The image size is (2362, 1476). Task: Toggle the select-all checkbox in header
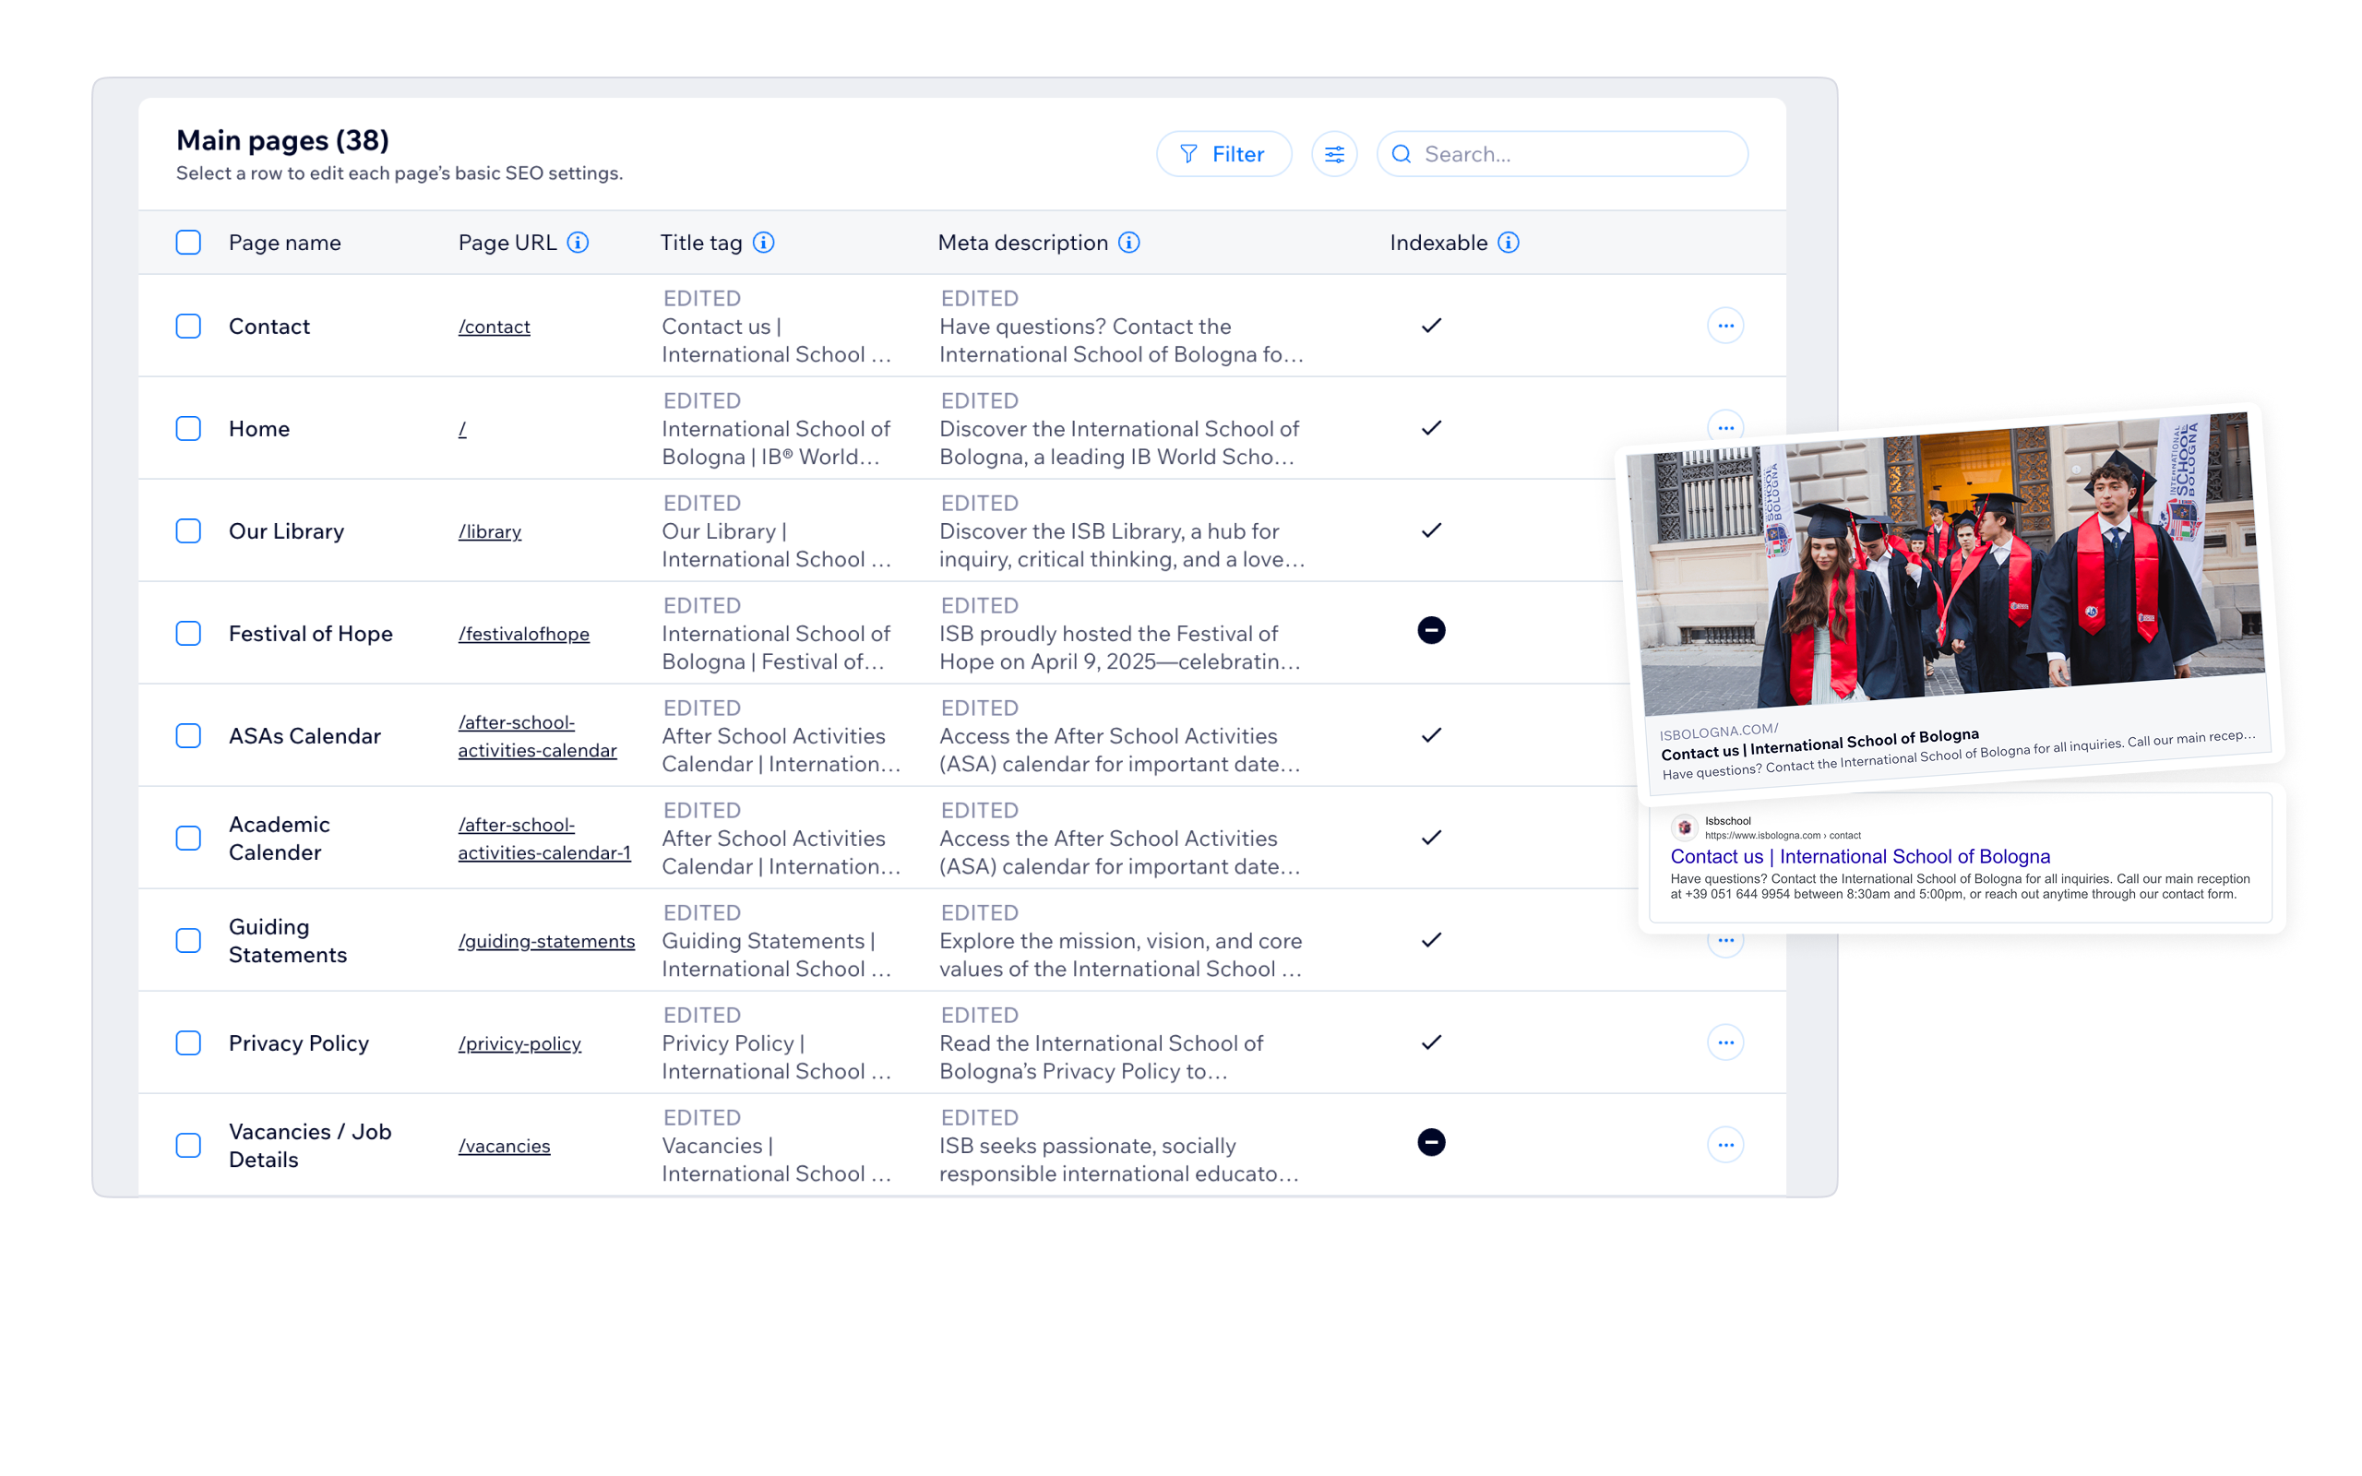click(x=188, y=242)
